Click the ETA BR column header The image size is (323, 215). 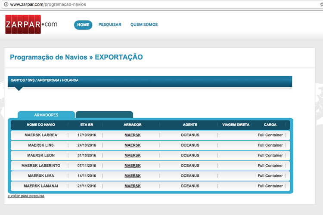click(x=87, y=125)
